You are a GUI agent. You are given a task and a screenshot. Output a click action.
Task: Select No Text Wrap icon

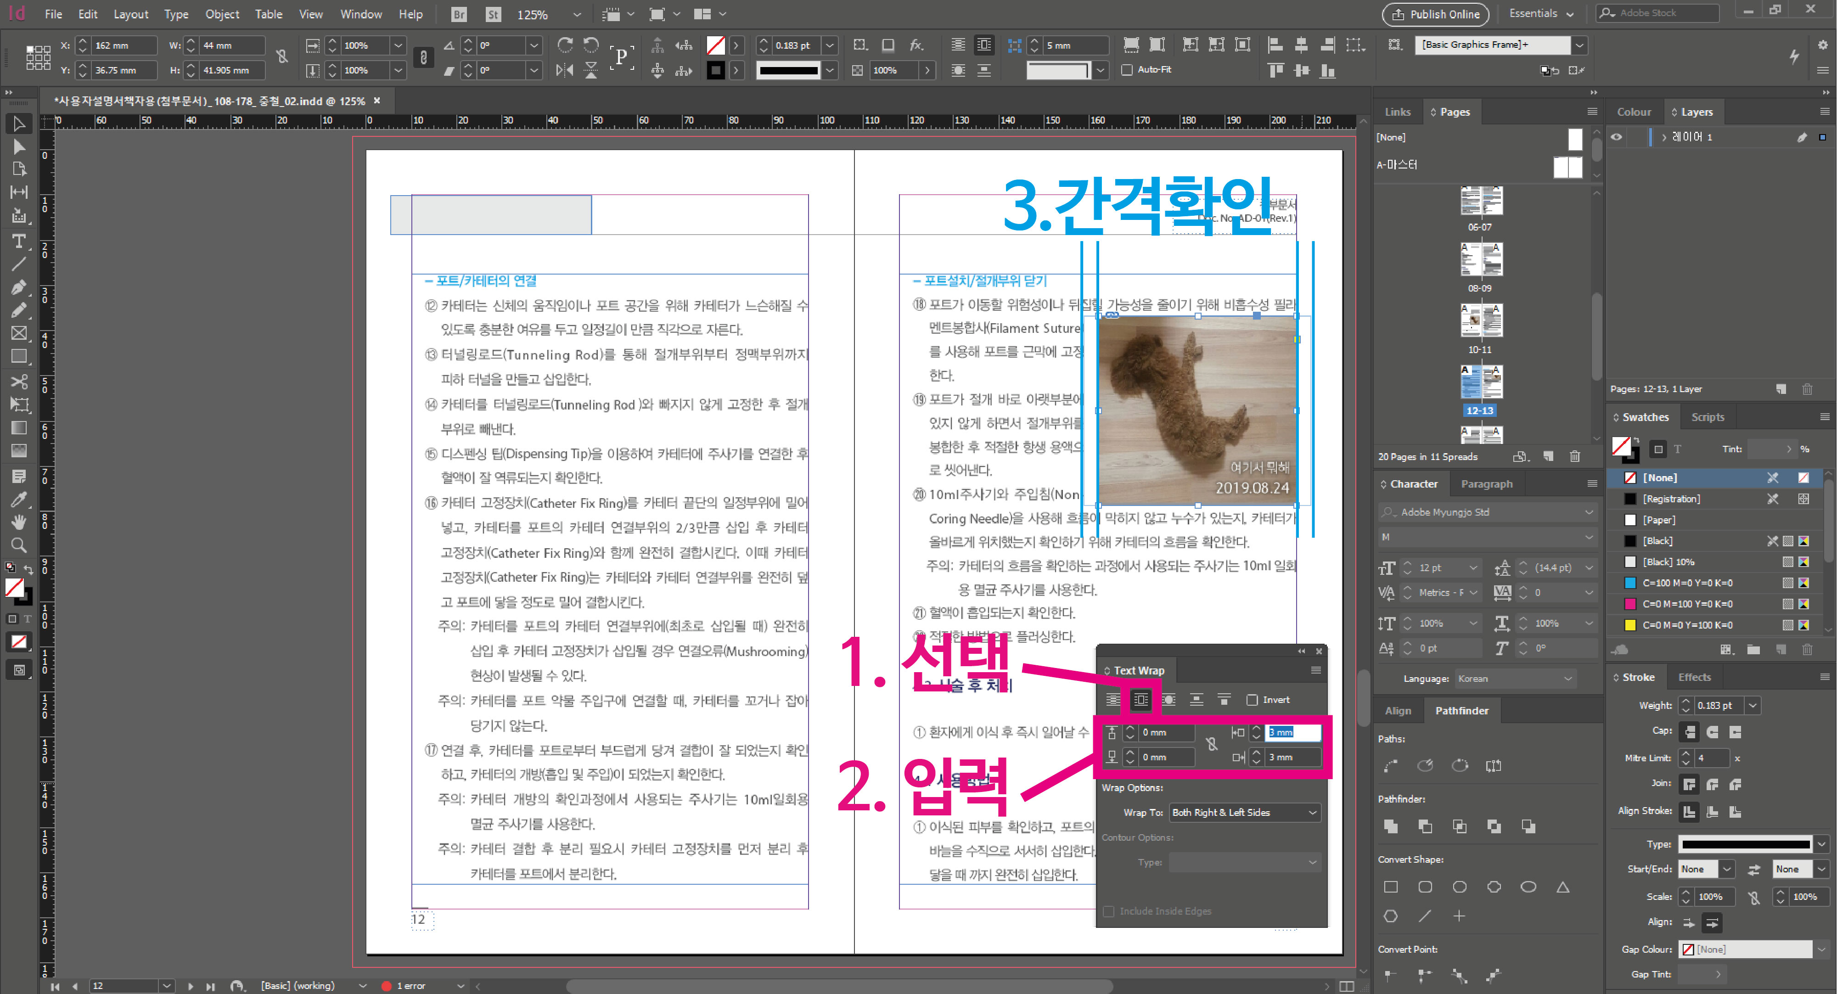1112,700
